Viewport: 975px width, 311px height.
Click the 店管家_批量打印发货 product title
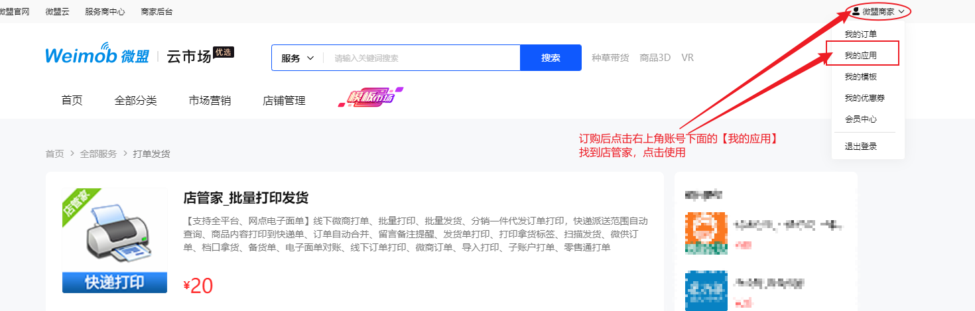coord(246,198)
